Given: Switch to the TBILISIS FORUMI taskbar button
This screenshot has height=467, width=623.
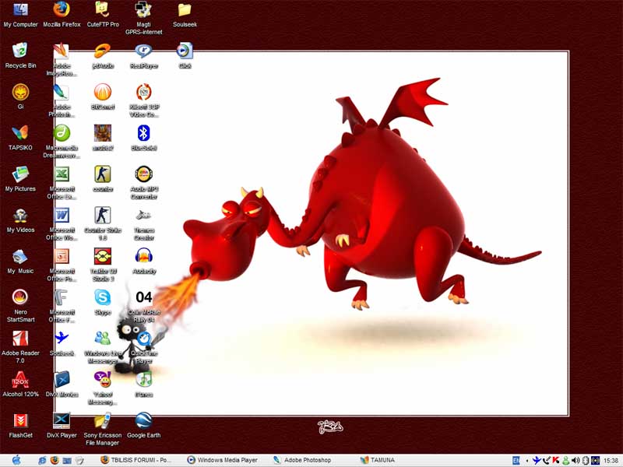Looking at the screenshot, I should coord(136,460).
